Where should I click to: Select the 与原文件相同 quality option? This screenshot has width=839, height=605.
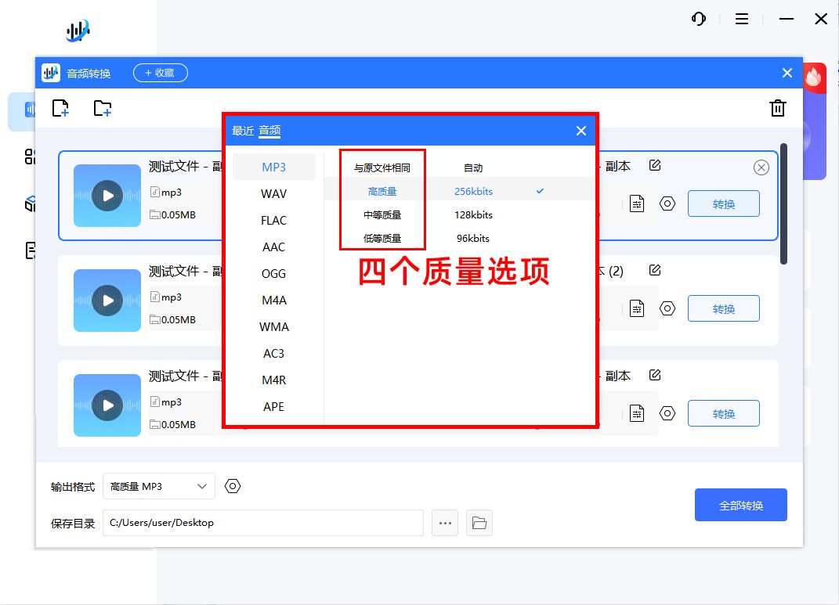382,167
